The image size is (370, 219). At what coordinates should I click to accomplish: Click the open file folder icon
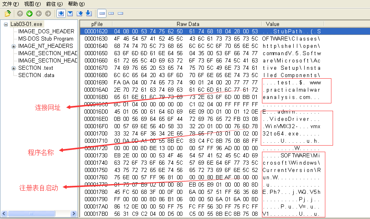7,14
